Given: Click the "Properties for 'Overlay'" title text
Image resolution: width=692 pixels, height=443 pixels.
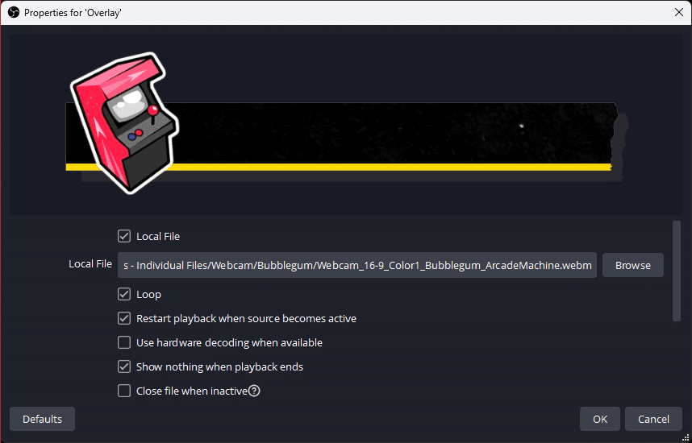Looking at the screenshot, I should (x=73, y=13).
